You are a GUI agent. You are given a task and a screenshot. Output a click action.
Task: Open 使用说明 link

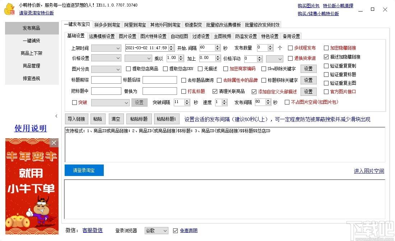[x=31, y=128]
